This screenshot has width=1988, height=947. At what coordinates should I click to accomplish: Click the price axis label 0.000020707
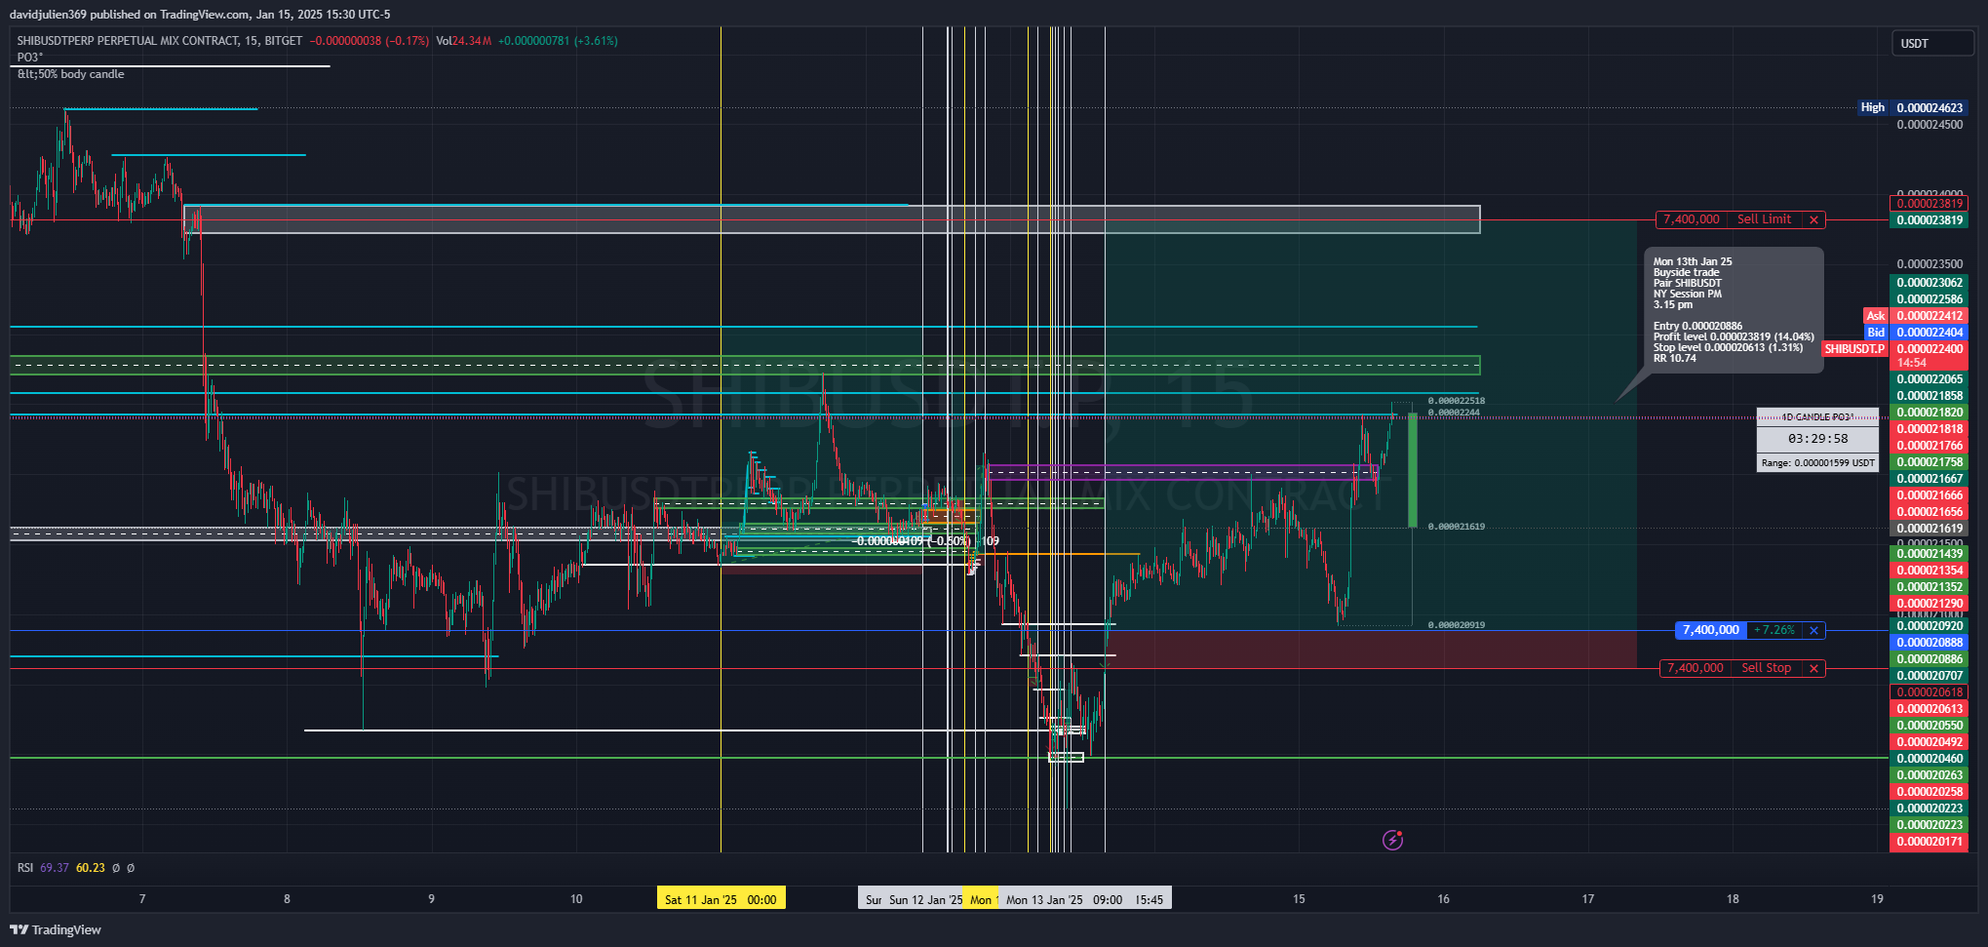click(x=1930, y=675)
